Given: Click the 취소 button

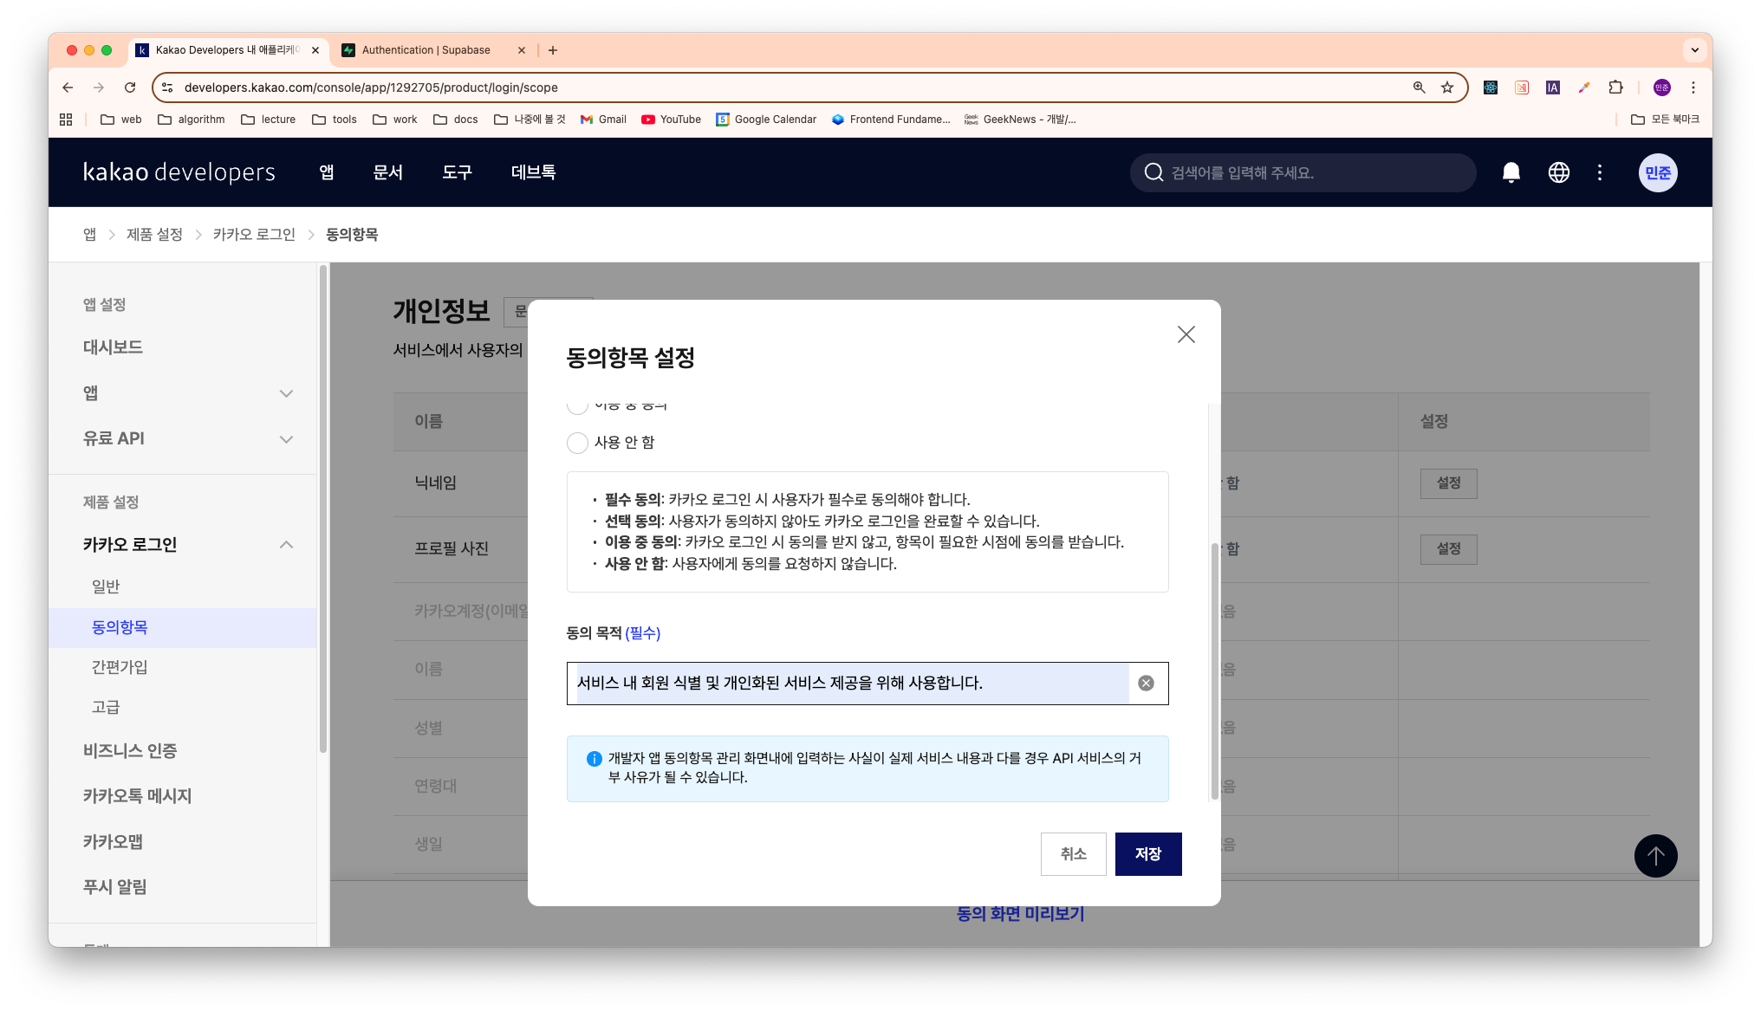Looking at the screenshot, I should [x=1073, y=854].
